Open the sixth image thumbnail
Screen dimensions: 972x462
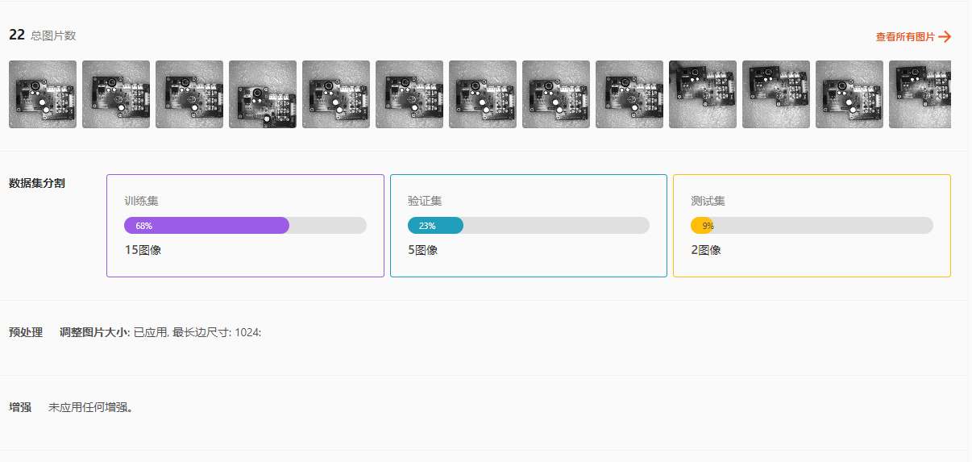tap(409, 94)
